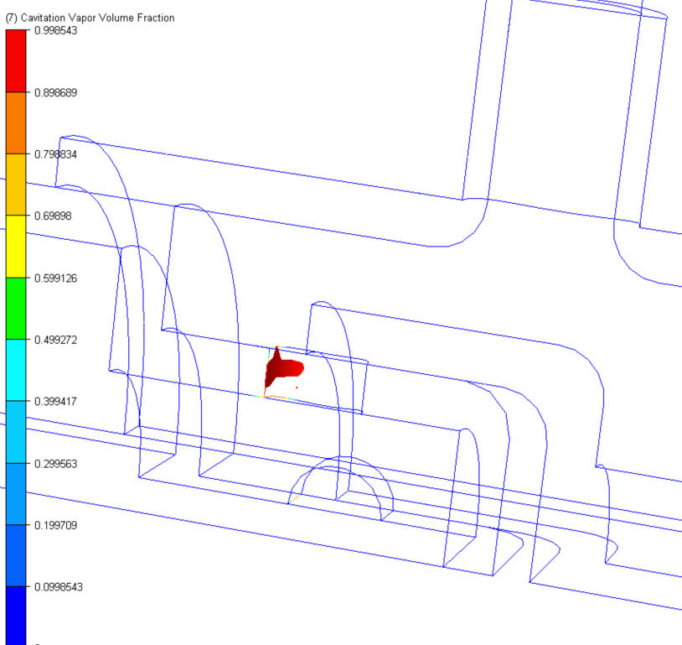682x645 pixels.
Task: Click the 0.798834 legend value
Action: click(55, 154)
